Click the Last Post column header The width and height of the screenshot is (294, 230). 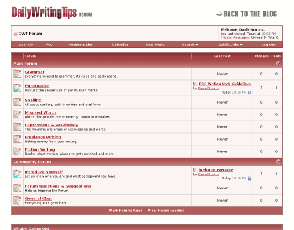coord(222,56)
